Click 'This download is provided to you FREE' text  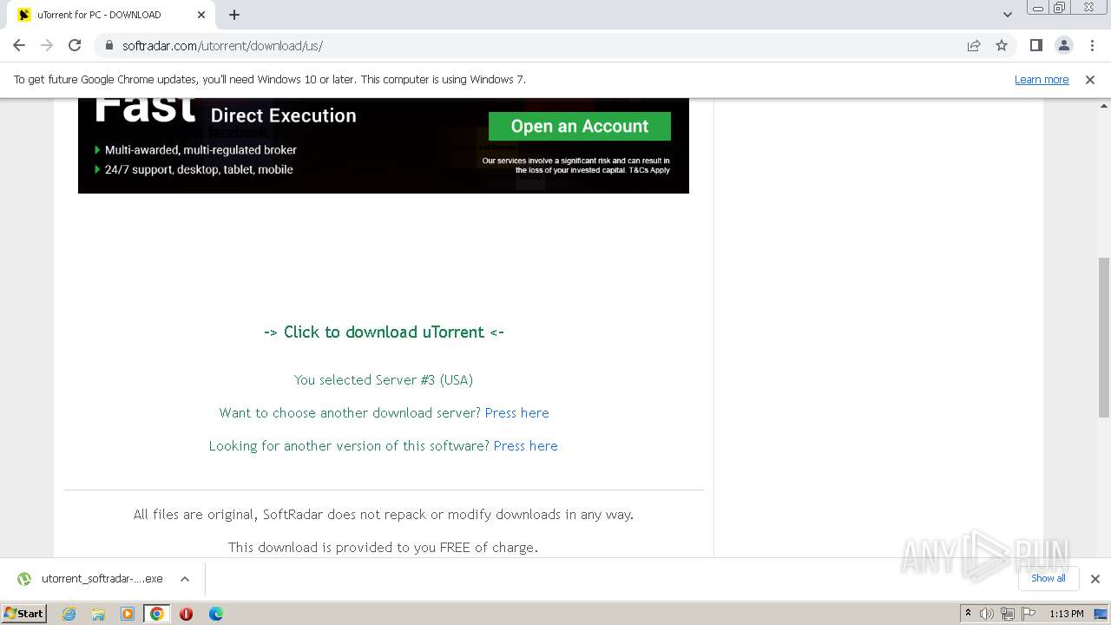384,547
